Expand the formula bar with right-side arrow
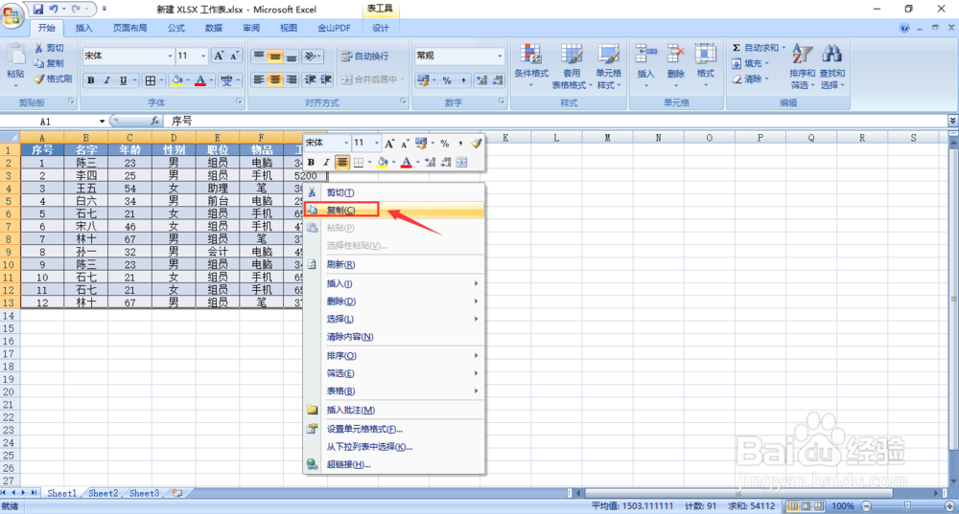This screenshot has height=514, width=959. click(x=952, y=121)
